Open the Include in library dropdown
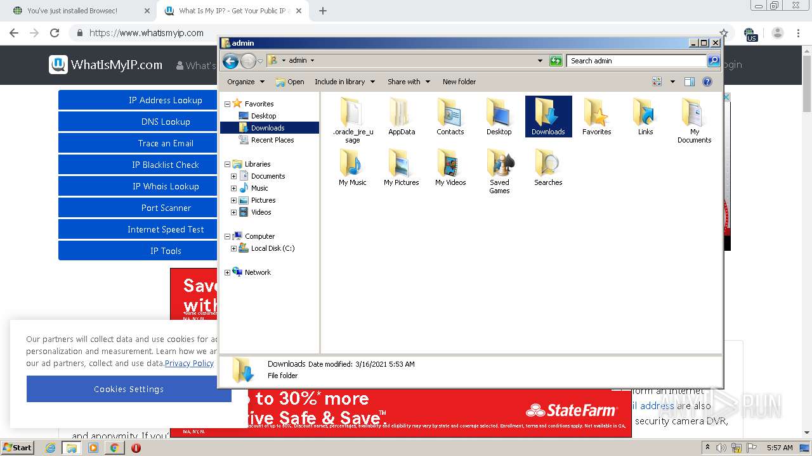The height and width of the screenshot is (456, 812). (x=344, y=82)
